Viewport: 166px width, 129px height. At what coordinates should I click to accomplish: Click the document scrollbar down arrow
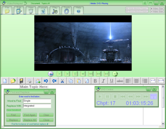pos(163,123)
